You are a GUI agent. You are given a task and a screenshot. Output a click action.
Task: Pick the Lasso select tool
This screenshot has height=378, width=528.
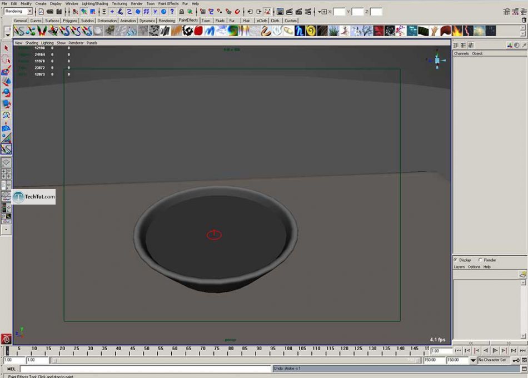pos(6,59)
